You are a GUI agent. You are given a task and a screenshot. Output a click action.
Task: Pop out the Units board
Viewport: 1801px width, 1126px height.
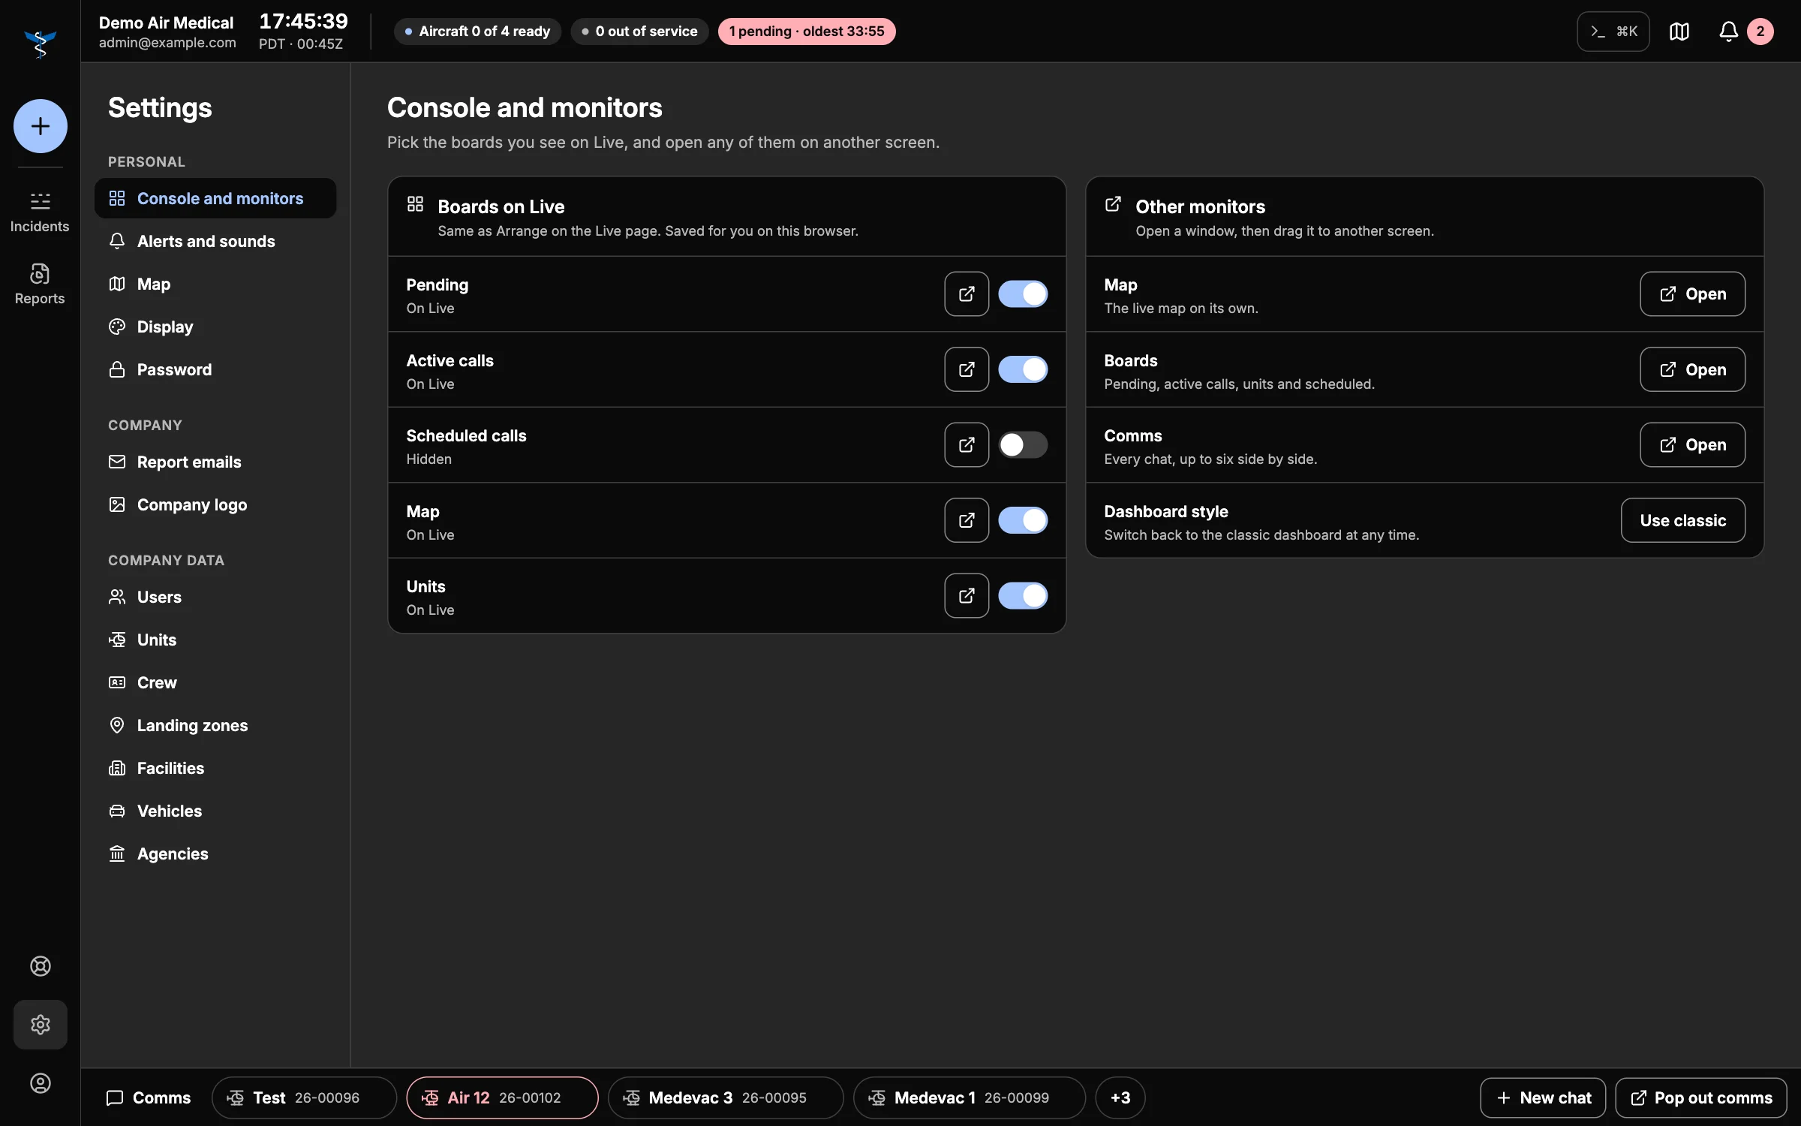pos(967,596)
